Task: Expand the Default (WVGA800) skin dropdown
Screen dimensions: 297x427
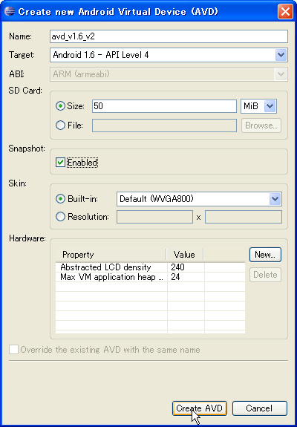Action: pyautogui.click(x=199, y=199)
